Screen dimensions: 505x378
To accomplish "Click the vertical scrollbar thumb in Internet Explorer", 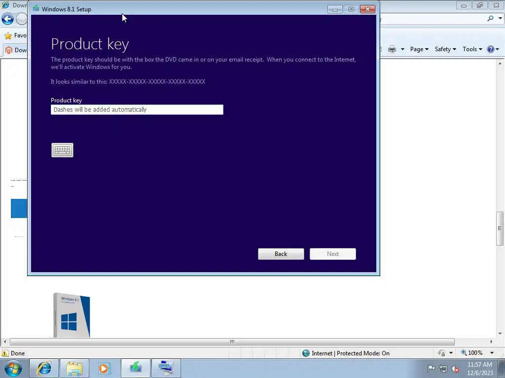I will [x=500, y=228].
